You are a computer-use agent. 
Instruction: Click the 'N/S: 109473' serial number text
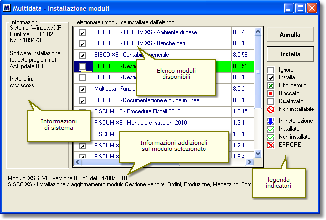tap(25, 40)
